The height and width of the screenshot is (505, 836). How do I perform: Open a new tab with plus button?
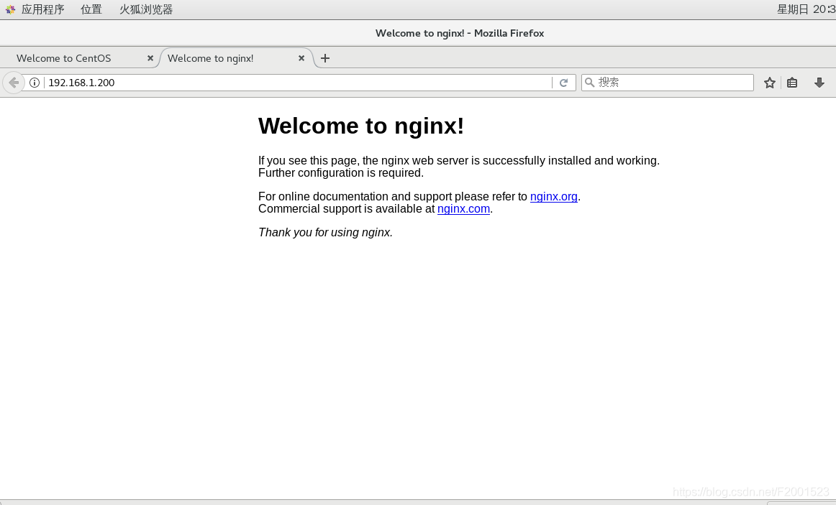325,58
